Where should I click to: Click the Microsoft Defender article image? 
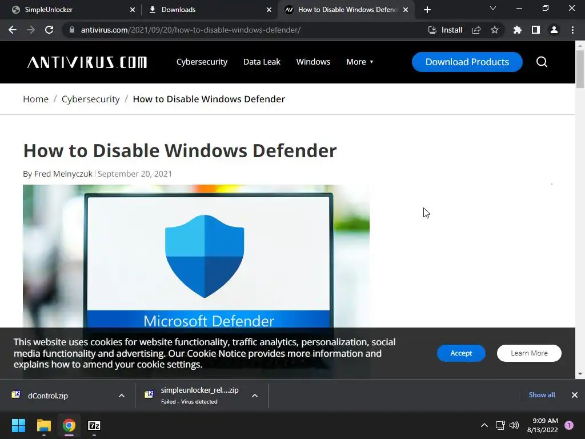click(197, 256)
